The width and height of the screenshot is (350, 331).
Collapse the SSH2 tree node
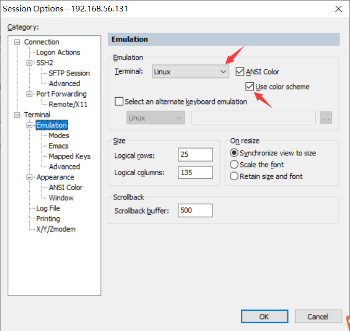(29, 63)
